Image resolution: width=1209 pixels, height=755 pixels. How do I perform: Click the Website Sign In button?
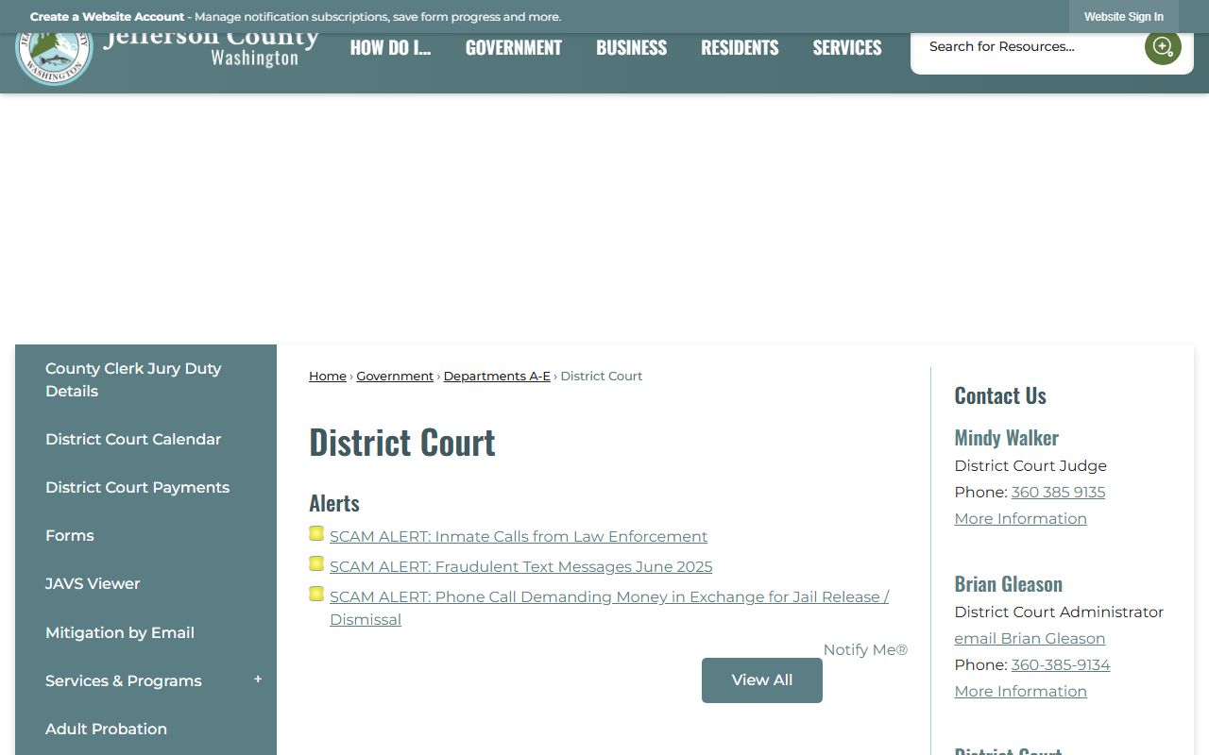click(1124, 17)
